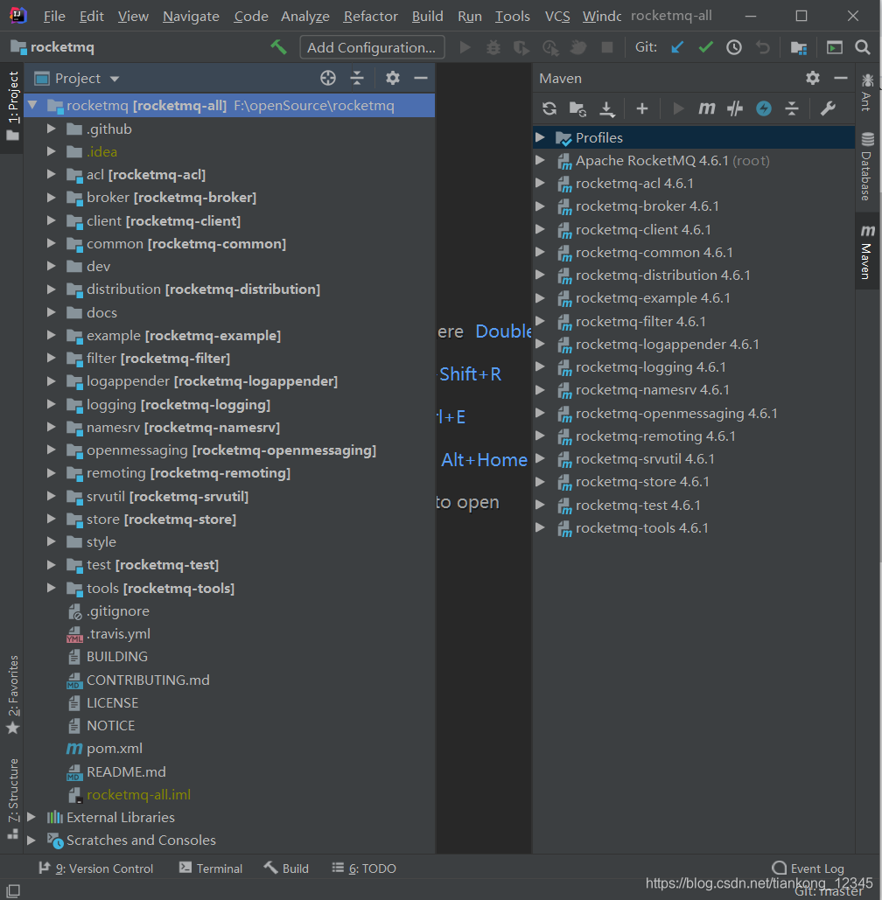Expand the .github folder
The image size is (882, 900).
(x=51, y=129)
